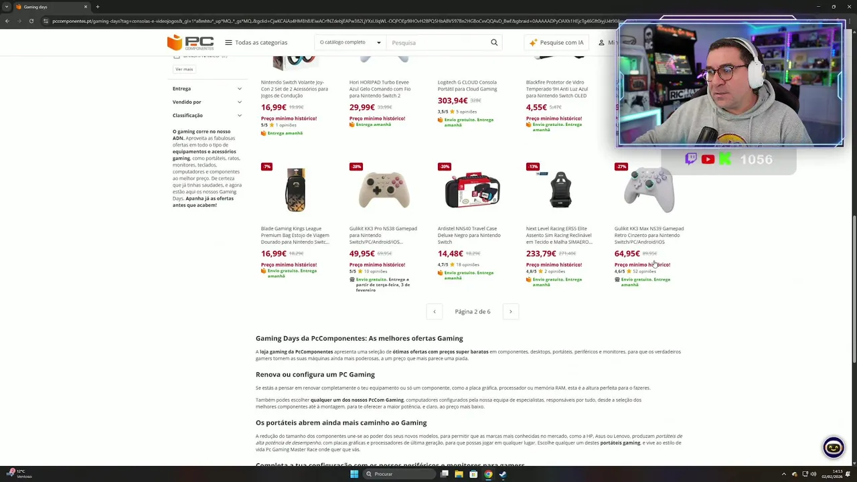Open File Explorer from taskbar

(459, 474)
